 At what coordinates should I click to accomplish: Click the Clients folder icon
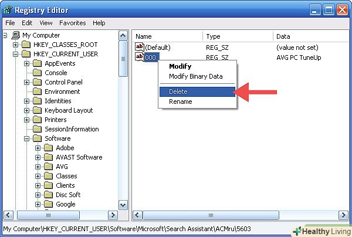49,185
